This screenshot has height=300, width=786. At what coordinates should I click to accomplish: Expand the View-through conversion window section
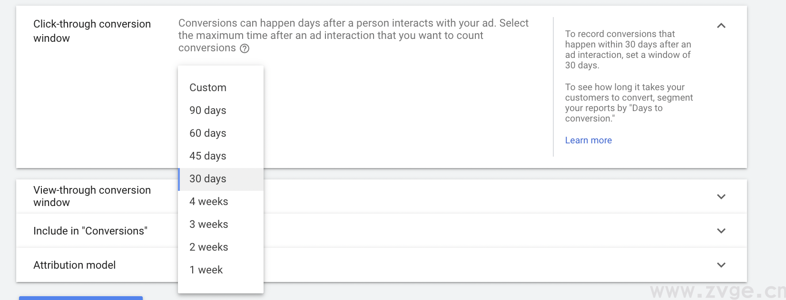[x=721, y=197]
